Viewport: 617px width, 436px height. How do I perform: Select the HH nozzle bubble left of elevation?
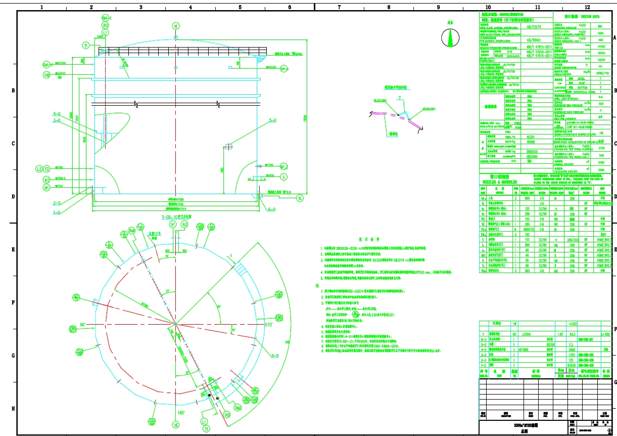point(47,75)
